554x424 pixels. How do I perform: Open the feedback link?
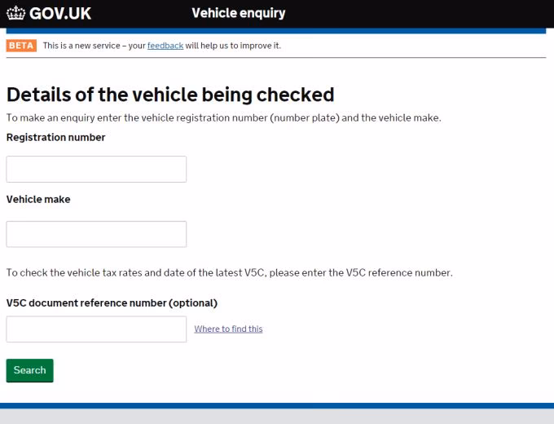(x=165, y=46)
